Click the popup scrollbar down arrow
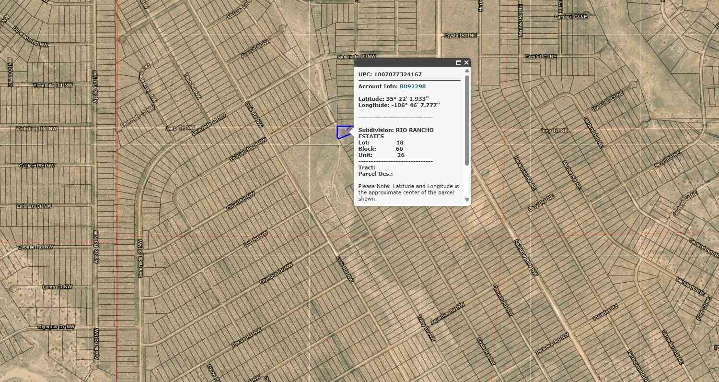Viewport: 719px width, 382px height. [x=467, y=200]
